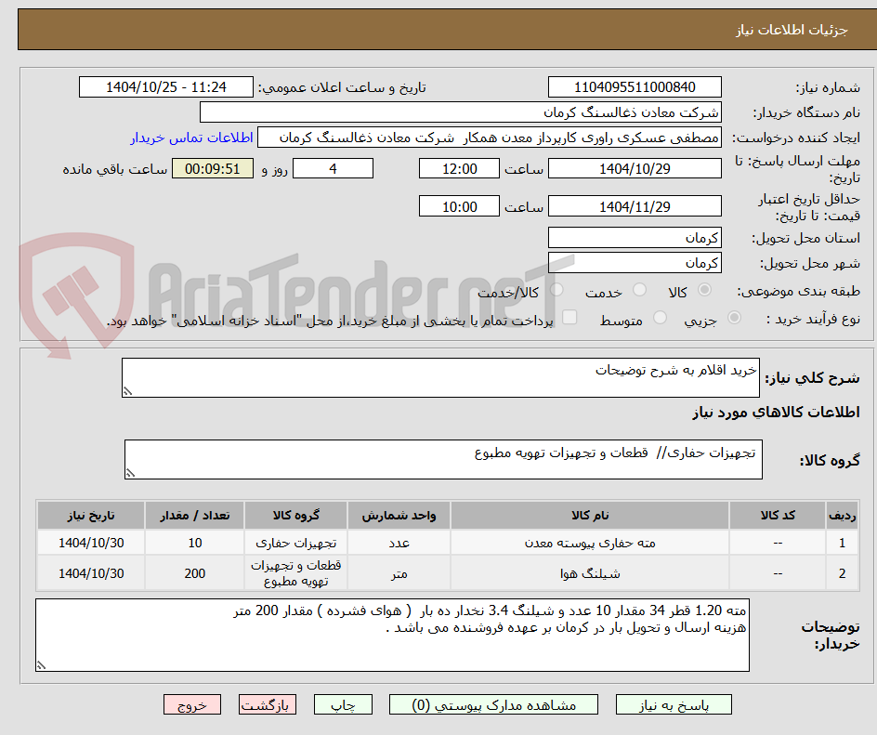Click the resize grip of شرح کلی نیاز box
Image resolution: width=877 pixels, height=735 pixels.
tap(127, 391)
